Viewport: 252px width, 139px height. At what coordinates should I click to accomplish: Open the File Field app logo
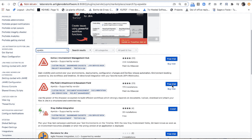pyautogui.click(x=43, y=87)
